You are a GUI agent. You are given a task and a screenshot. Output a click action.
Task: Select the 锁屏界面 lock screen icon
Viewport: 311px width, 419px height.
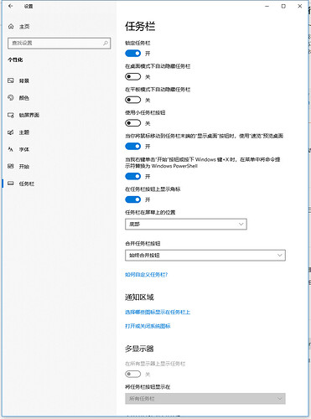point(11,115)
